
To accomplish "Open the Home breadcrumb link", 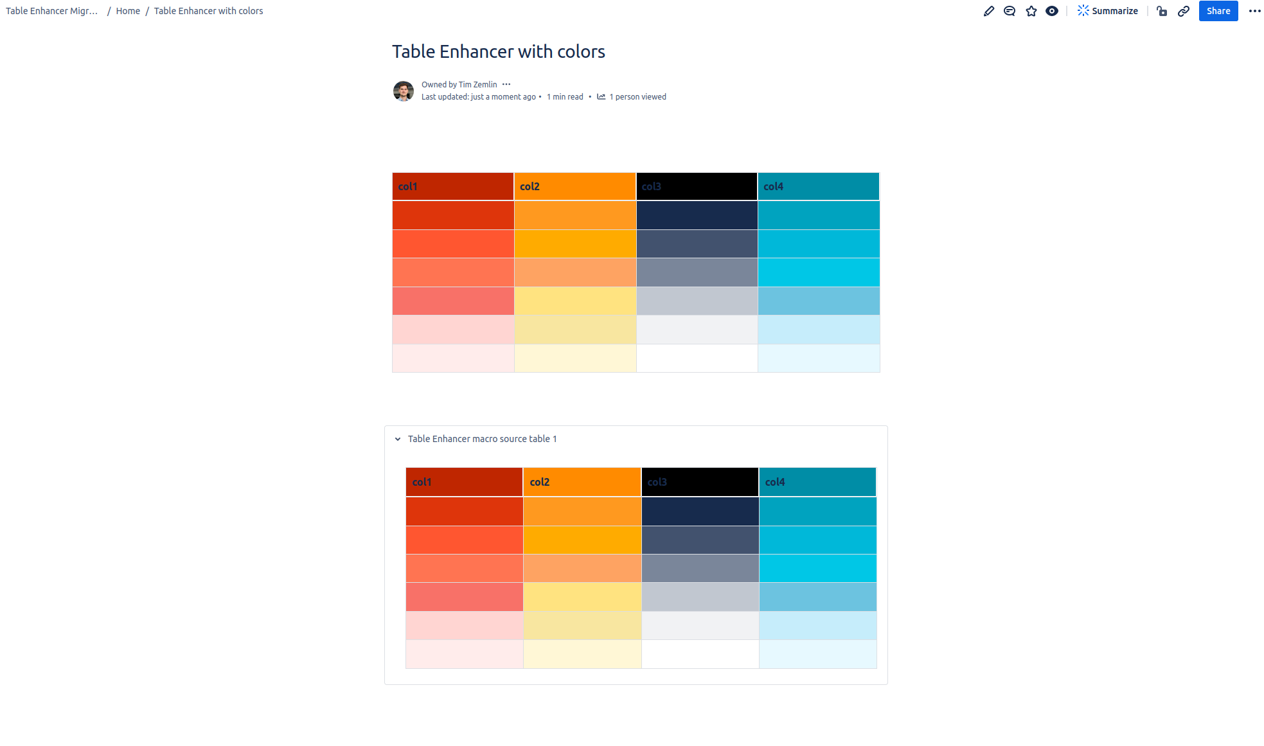I will (127, 11).
